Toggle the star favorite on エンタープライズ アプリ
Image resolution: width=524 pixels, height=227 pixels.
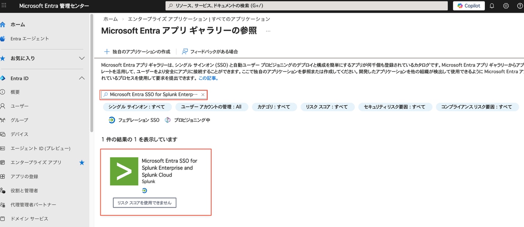click(x=82, y=162)
